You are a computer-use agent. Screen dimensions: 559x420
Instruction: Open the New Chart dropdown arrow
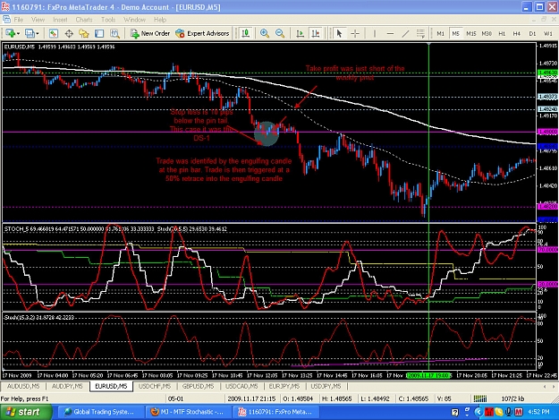[x=18, y=33]
